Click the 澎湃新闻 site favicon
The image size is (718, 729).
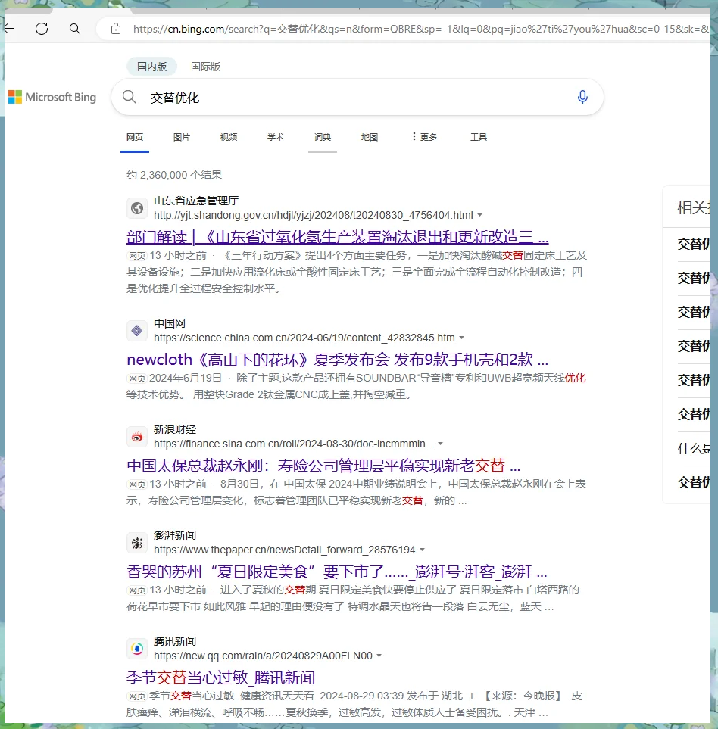[x=137, y=543]
